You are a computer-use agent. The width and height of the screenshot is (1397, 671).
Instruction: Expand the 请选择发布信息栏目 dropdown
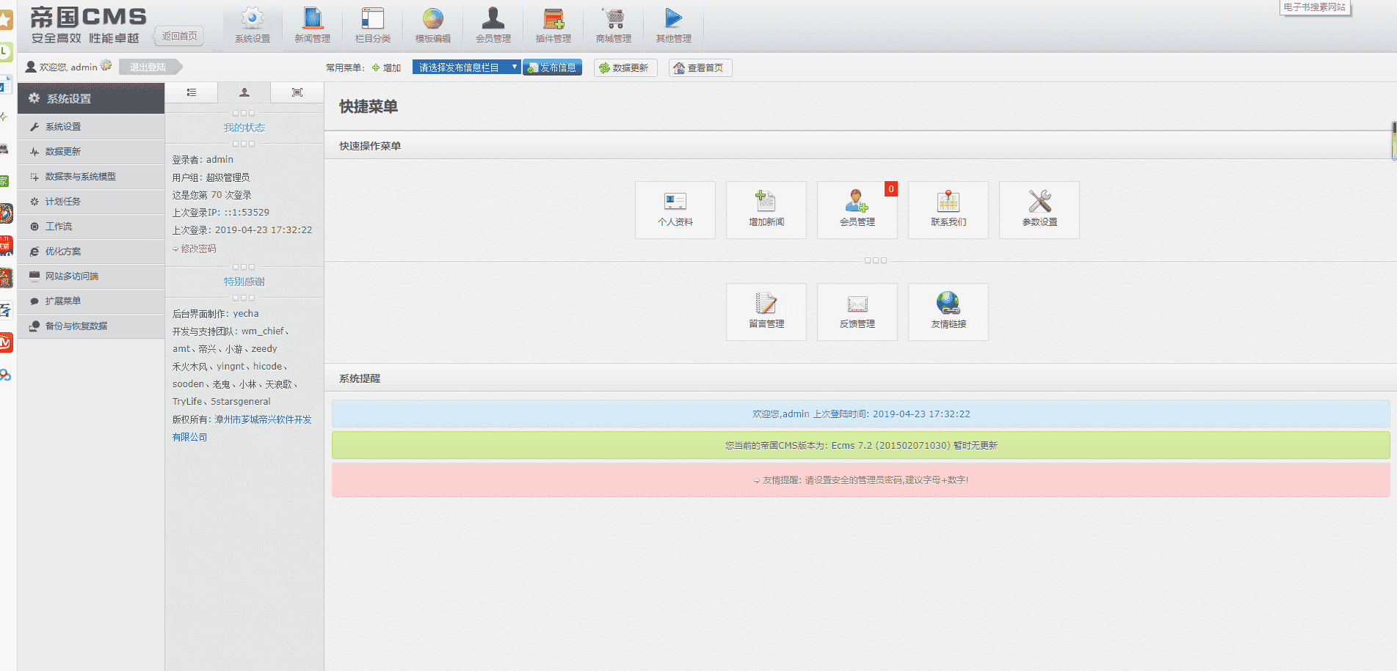pos(466,67)
